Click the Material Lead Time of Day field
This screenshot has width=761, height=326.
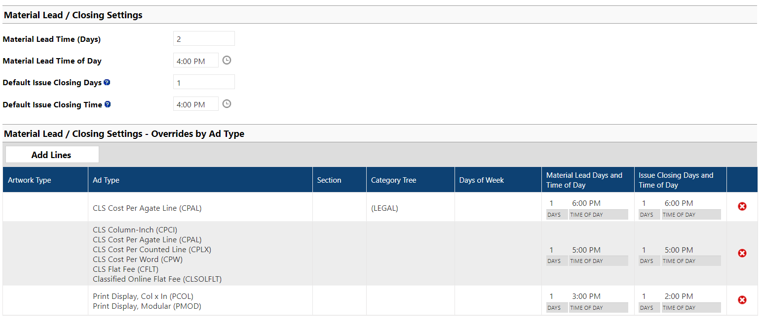pyautogui.click(x=196, y=61)
